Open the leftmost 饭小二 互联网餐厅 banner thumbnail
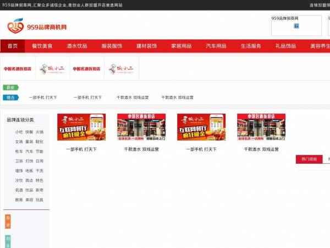 pos(81,127)
